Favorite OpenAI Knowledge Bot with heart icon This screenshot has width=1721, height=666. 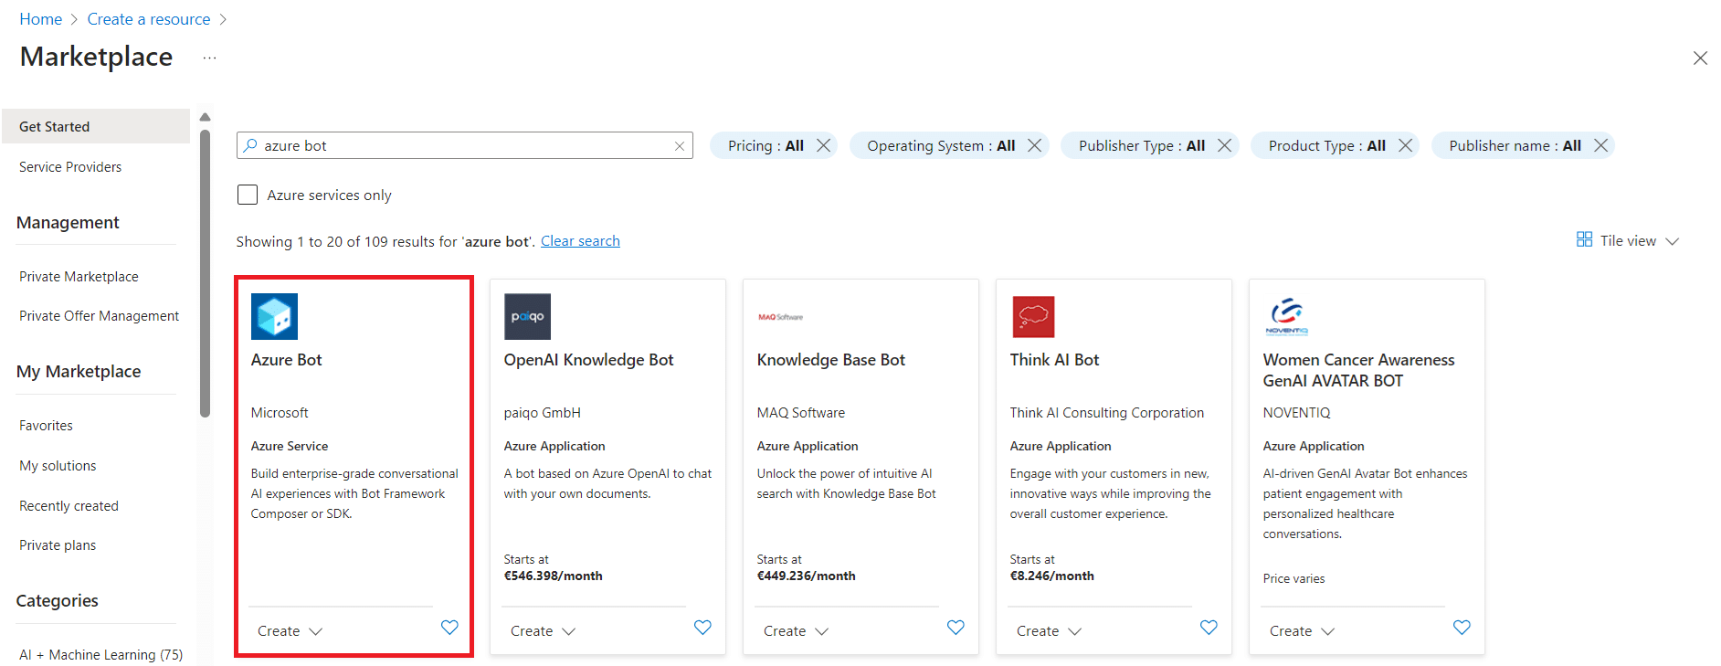tap(702, 628)
